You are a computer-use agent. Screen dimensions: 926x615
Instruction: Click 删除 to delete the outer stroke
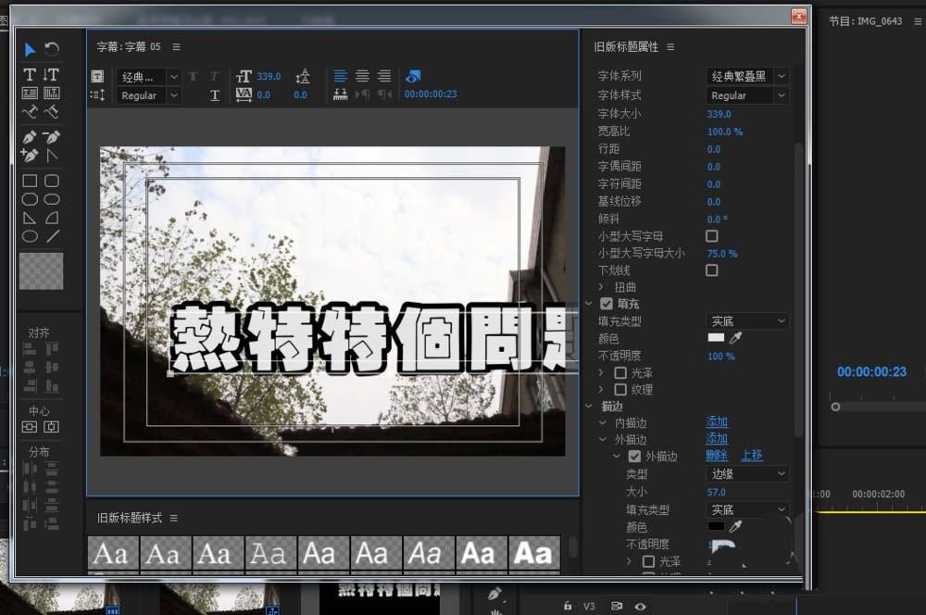coord(717,456)
